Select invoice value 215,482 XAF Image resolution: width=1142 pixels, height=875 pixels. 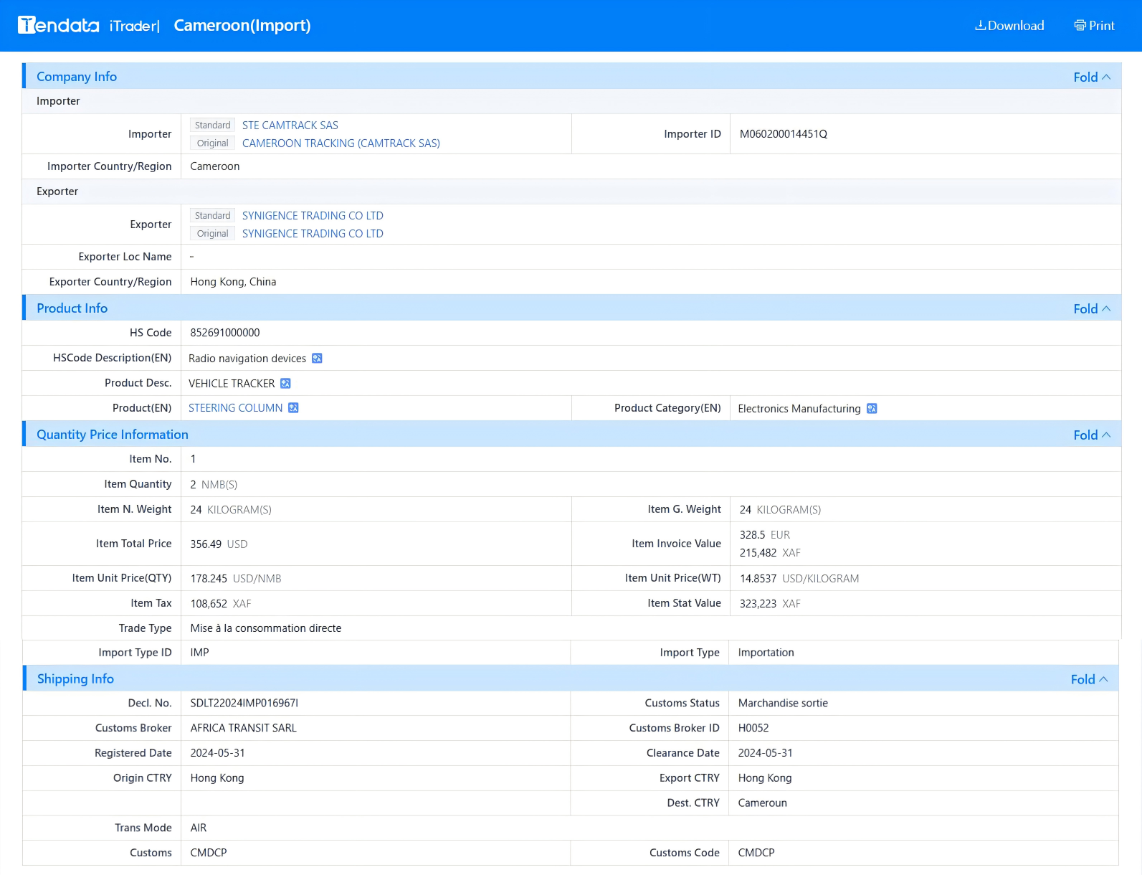[x=770, y=552]
